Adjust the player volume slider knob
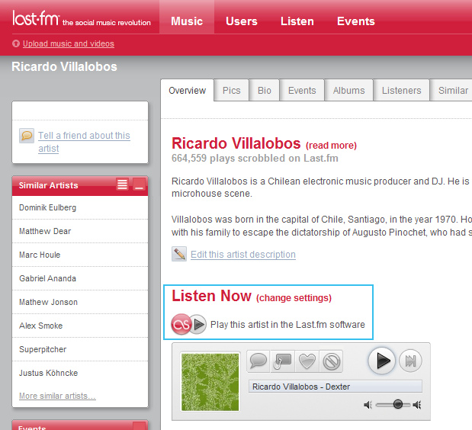Image resolution: width=472 pixels, height=430 pixels. (x=397, y=404)
